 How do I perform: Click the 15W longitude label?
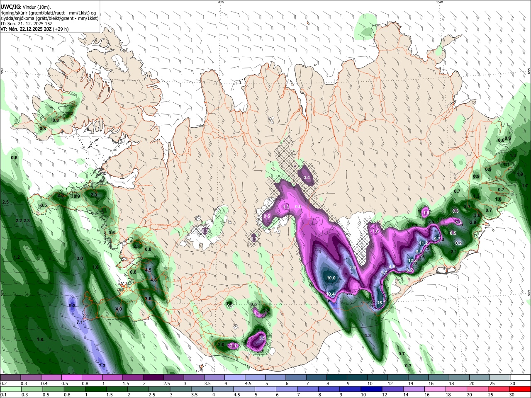click(x=439, y=2)
